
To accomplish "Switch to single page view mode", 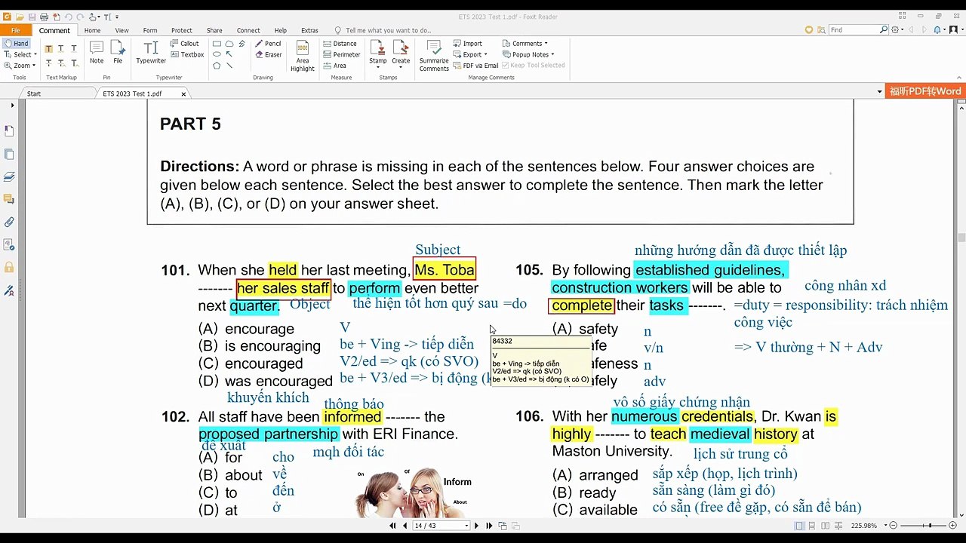I will click(x=799, y=526).
